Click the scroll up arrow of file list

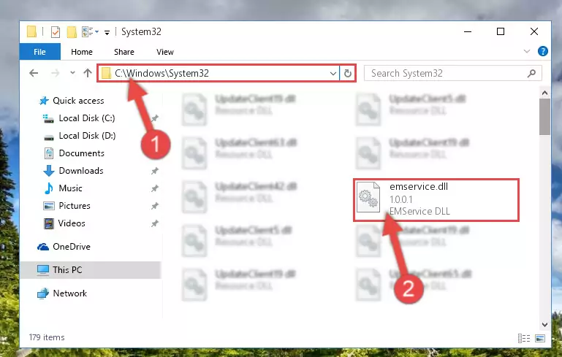[544, 93]
